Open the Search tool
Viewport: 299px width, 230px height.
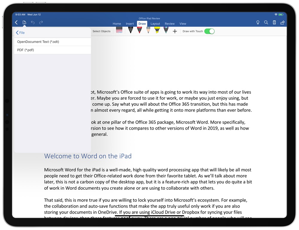(266, 22)
